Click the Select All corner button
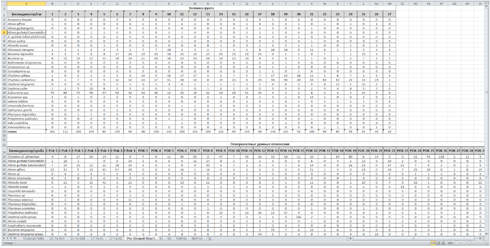Image resolution: width=490 pixels, height=248 pixels. click(3, 3)
